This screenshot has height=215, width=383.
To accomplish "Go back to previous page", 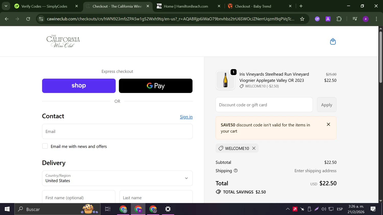I will point(7,19).
